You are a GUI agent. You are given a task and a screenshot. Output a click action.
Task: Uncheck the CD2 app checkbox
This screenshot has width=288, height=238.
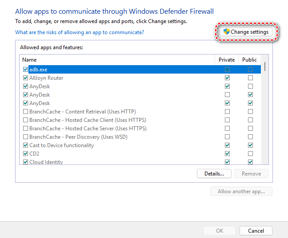click(25, 154)
